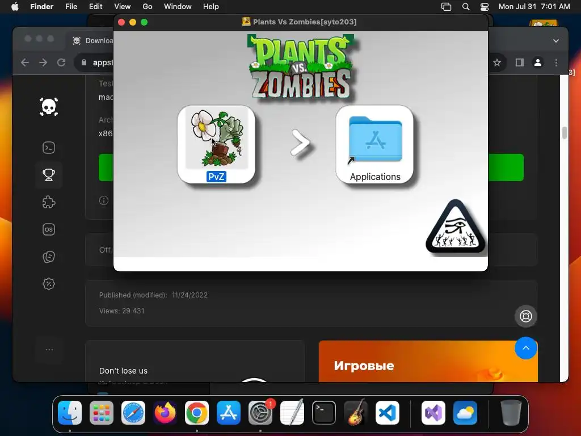
Task: Open the trophy section in browser sidebar
Action: click(x=49, y=175)
